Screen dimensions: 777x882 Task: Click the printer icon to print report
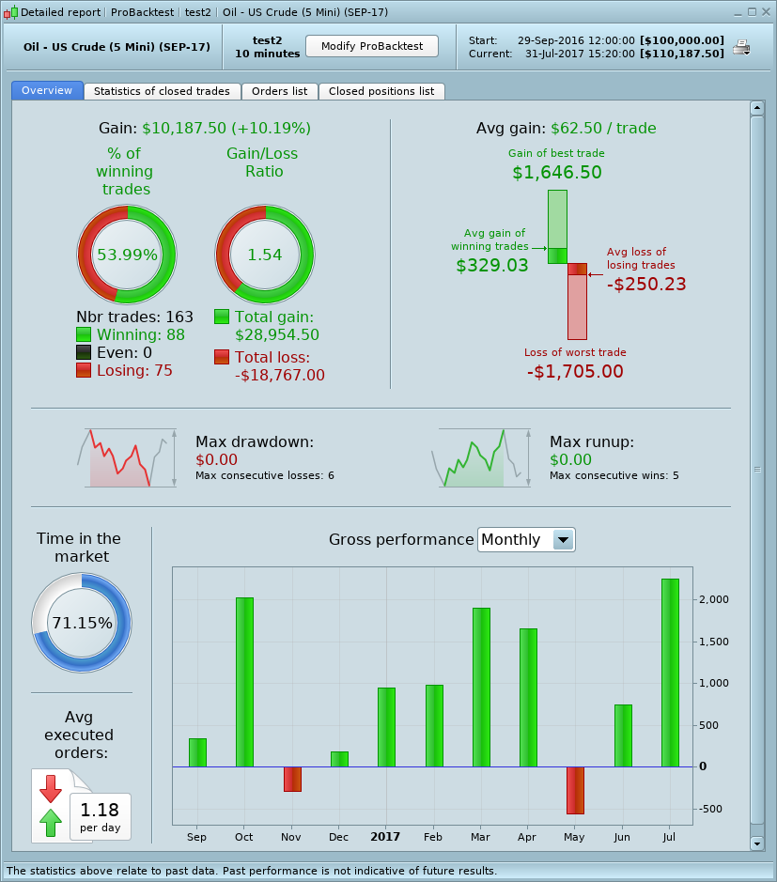741,48
